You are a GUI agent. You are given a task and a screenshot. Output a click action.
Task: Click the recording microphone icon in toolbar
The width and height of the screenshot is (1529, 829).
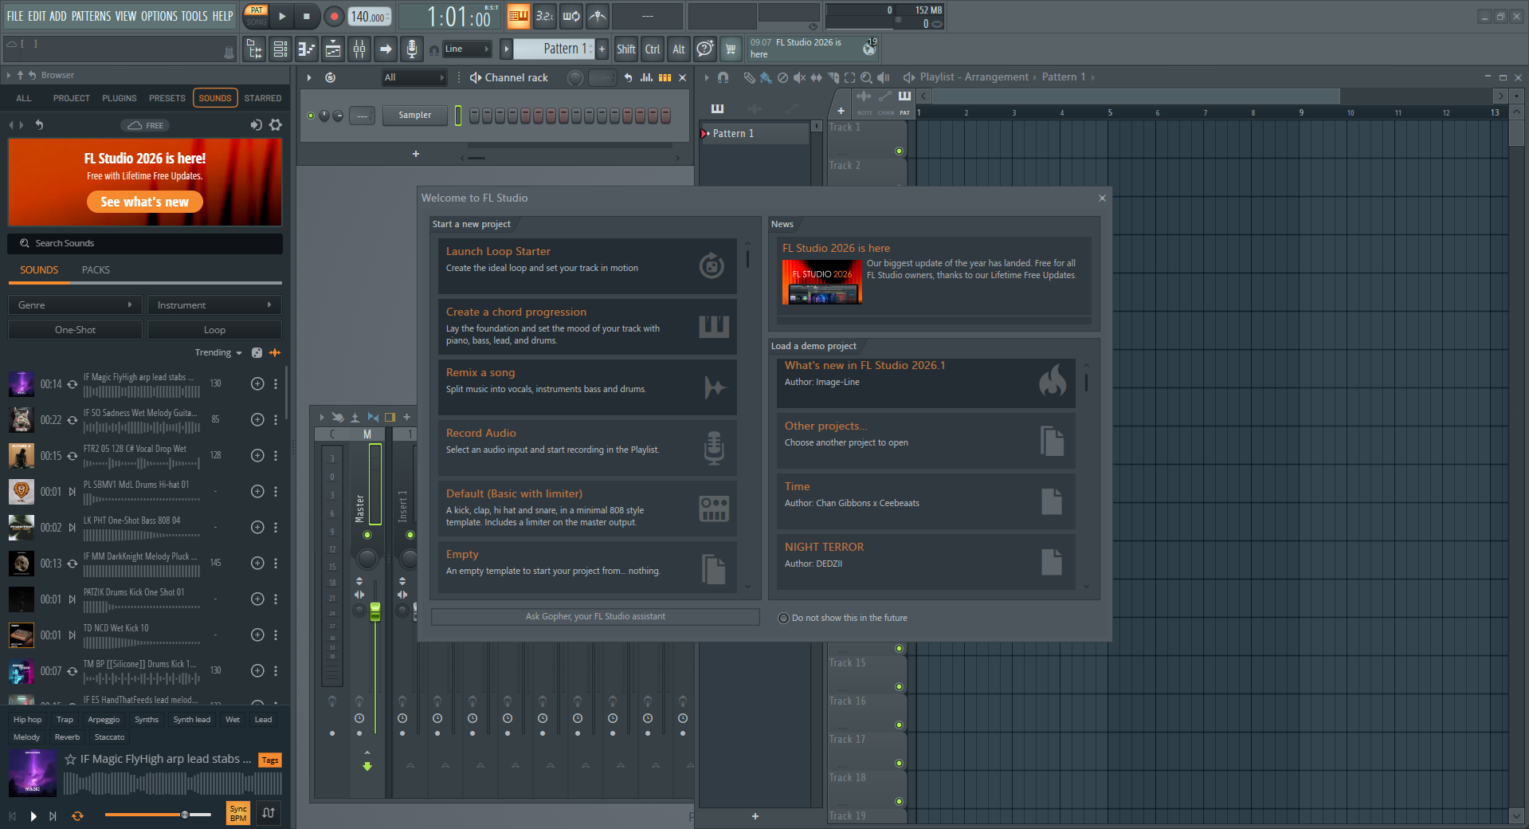coord(411,49)
